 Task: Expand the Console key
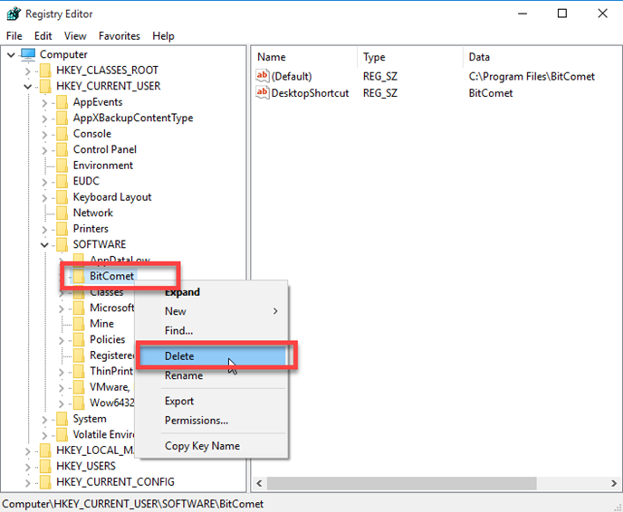[44, 135]
